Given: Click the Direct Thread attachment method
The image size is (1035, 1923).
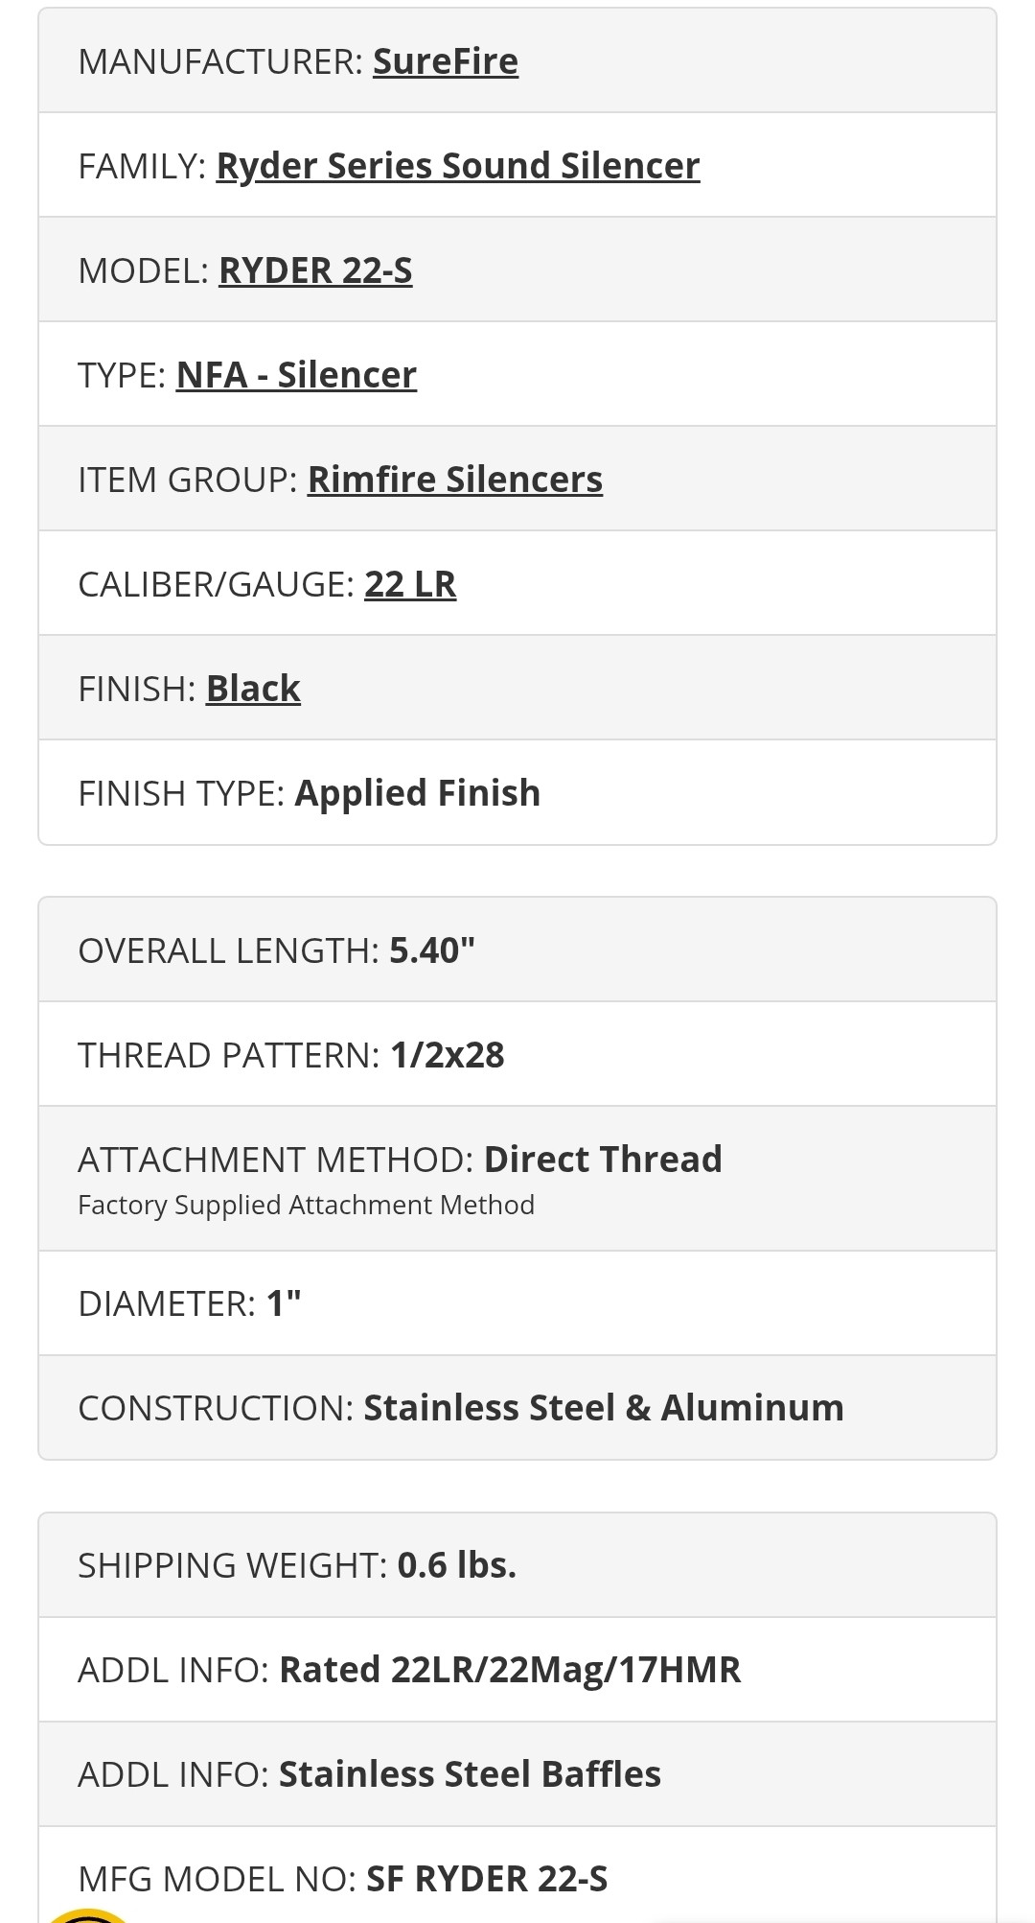Looking at the screenshot, I should coord(603,1160).
